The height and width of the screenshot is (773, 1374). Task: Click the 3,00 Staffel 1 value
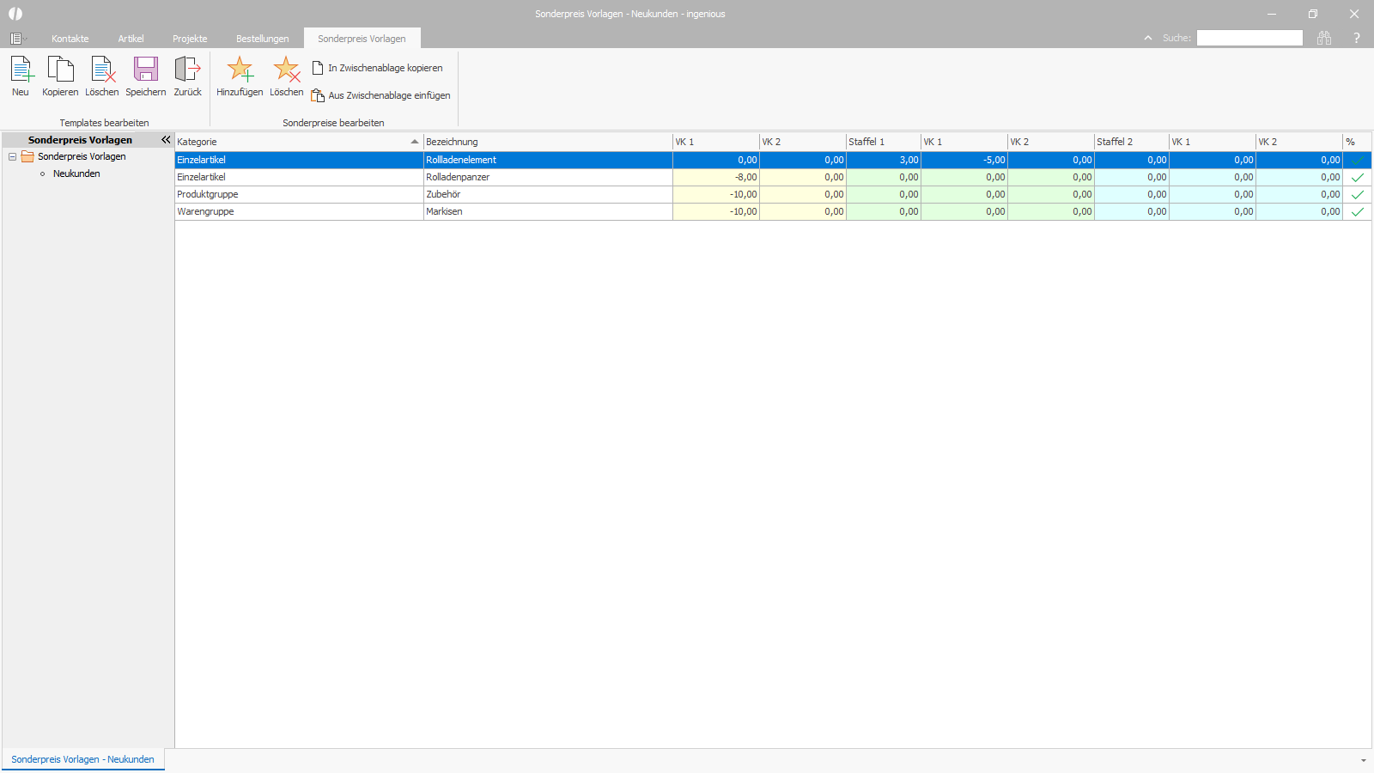884,160
